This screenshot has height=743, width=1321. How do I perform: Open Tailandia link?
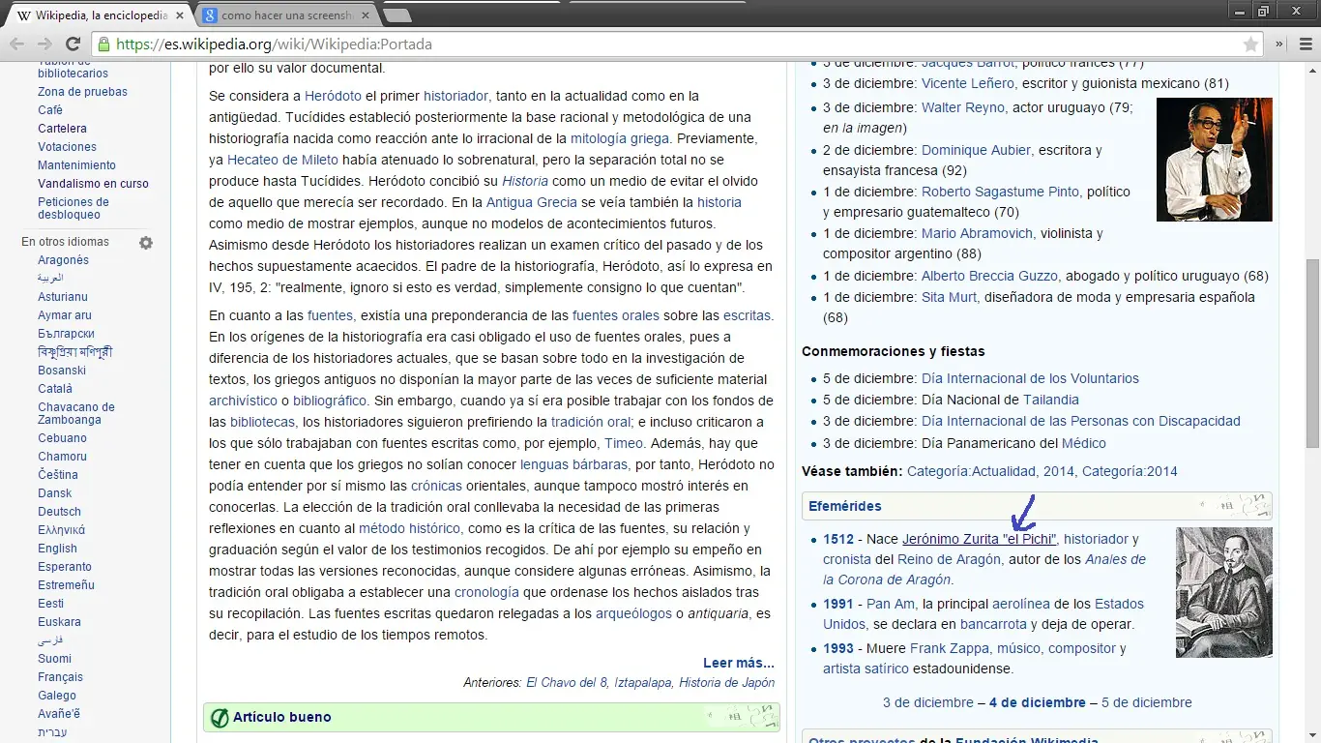(1051, 400)
